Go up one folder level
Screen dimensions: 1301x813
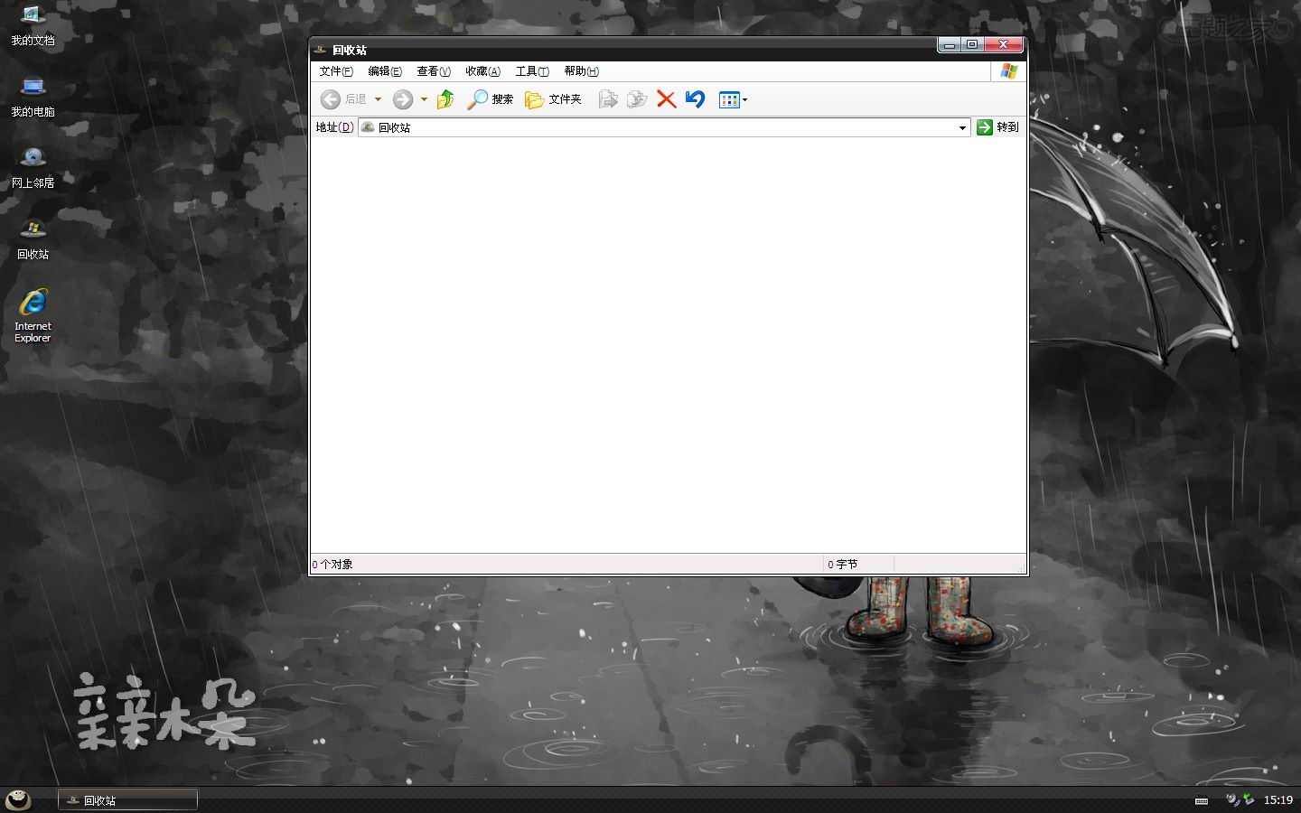click(x=445, y=99)
